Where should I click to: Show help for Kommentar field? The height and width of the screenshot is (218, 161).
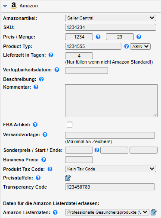pos(36,87)
